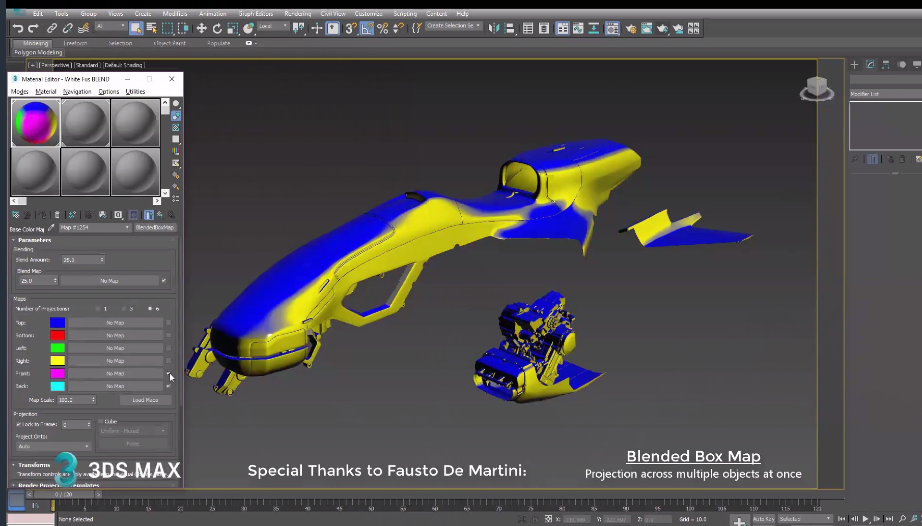Click the Load Maps button
922x526 pixels.
point(145,400)
